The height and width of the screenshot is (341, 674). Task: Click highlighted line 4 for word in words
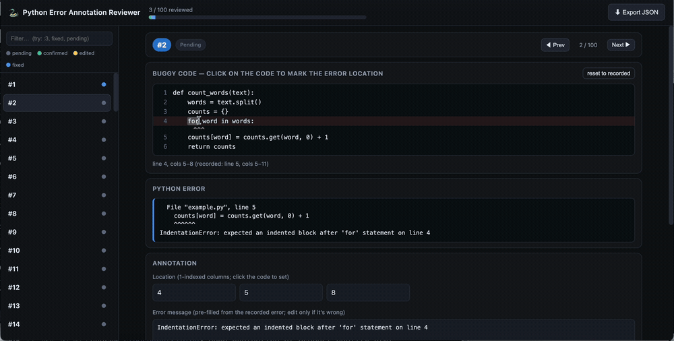pyautogui.click(x=394, y=121)
